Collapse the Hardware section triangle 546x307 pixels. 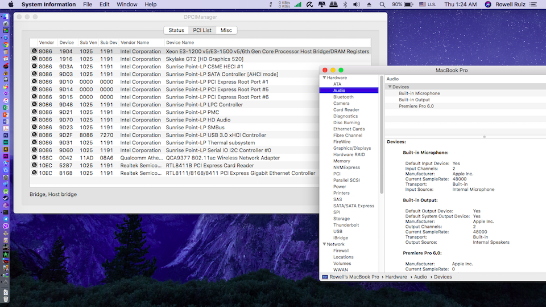pos(324,77)
